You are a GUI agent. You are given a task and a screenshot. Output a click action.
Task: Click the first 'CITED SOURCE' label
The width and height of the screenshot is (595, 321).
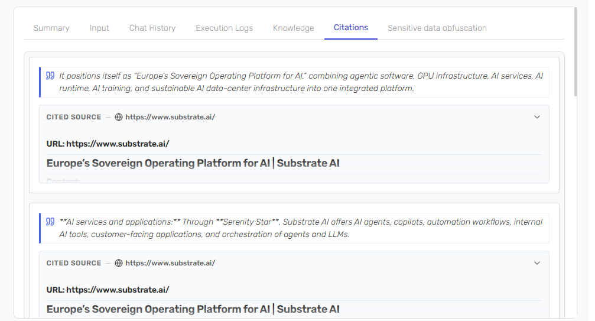pyautogui.click(x=74, y=117)
